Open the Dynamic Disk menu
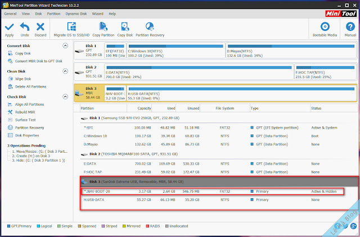Screen dimensions: 360x237 [x=76, y=13]
